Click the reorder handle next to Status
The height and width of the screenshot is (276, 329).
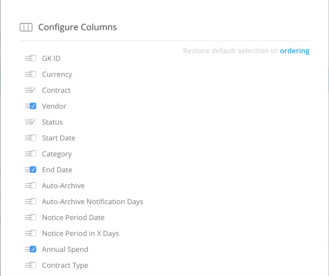[28, 122]
